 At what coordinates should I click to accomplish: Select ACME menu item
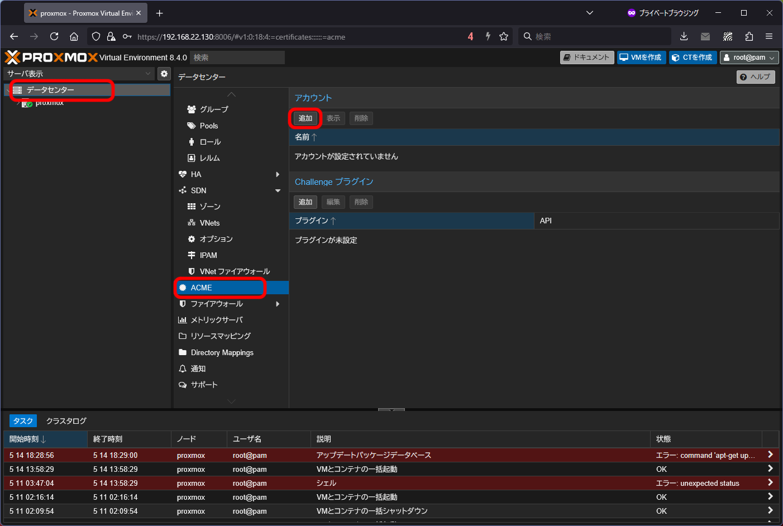231,288
